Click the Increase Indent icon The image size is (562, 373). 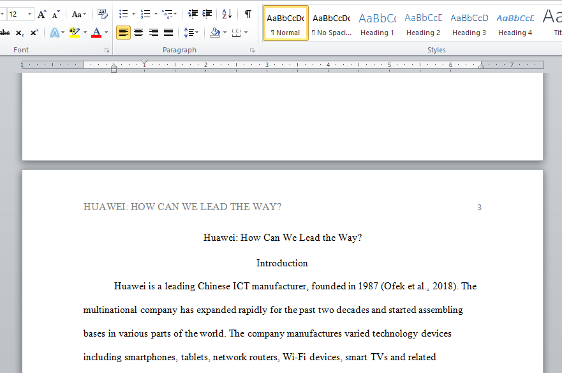207,14
